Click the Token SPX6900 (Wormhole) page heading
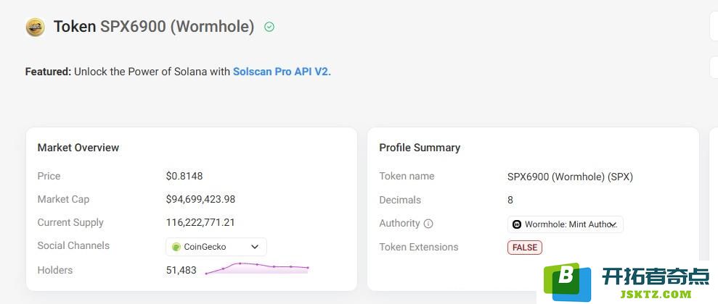Viewport: 718px width, 304px height. [x=154, y=27]
